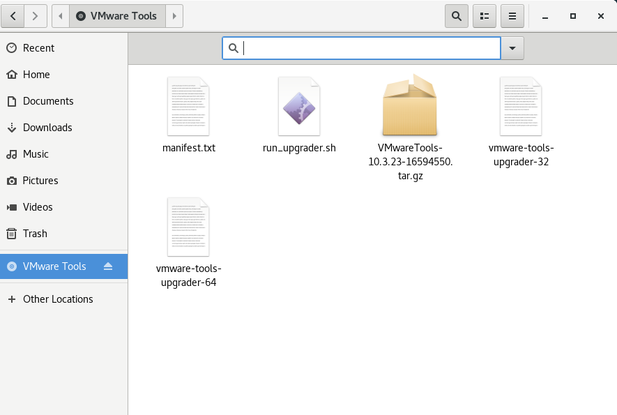
Task: Toggle the search magnifier button
Action: 457,16
